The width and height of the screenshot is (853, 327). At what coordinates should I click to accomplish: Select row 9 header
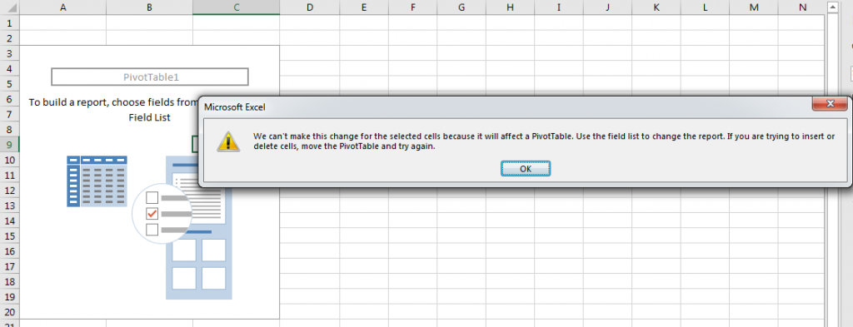[x=9, y=145]
